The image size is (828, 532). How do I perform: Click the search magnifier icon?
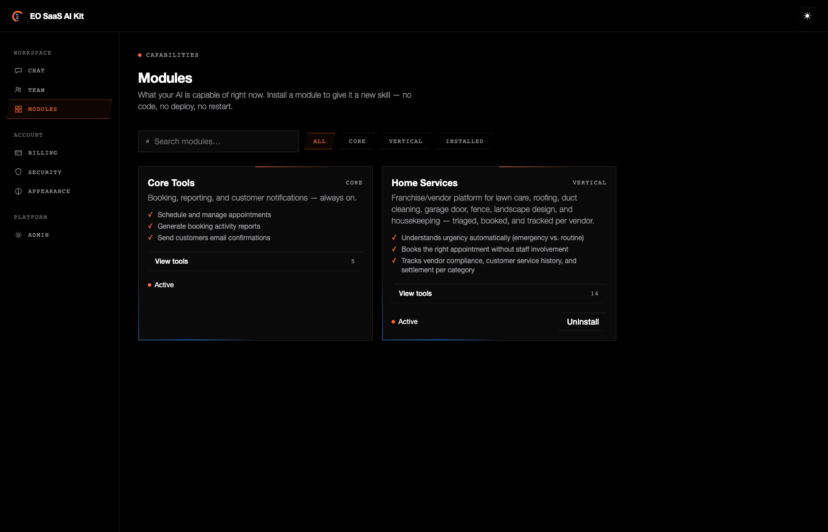pos(148,141)
